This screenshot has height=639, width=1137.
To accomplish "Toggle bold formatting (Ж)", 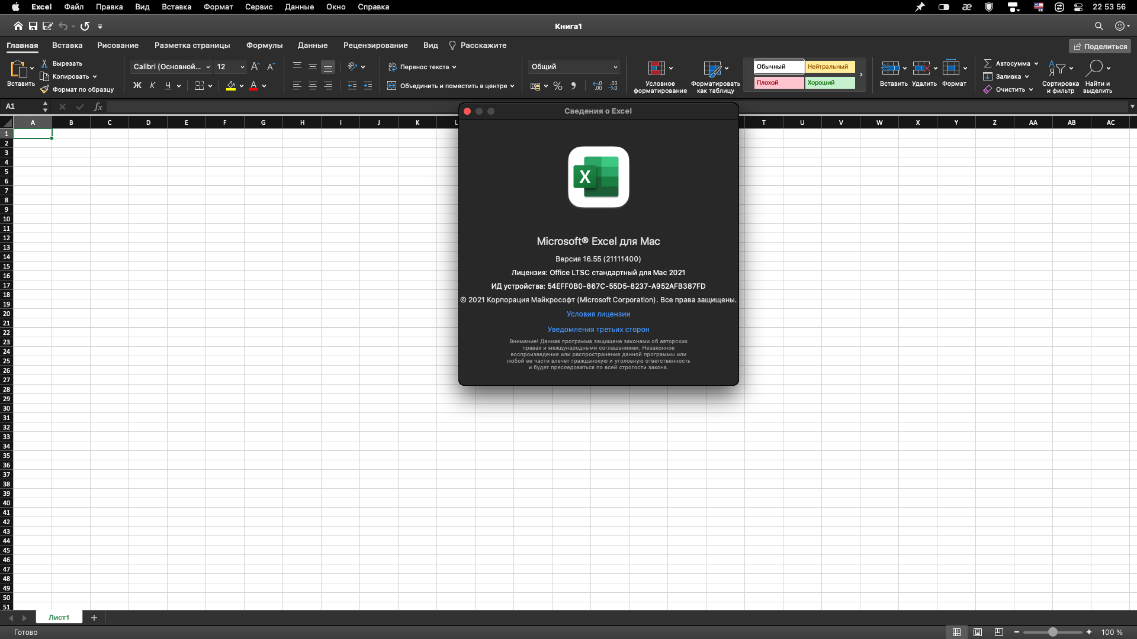I will coord(137,86).
